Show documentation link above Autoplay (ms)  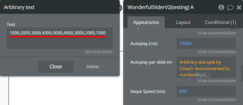pos(217,33)
